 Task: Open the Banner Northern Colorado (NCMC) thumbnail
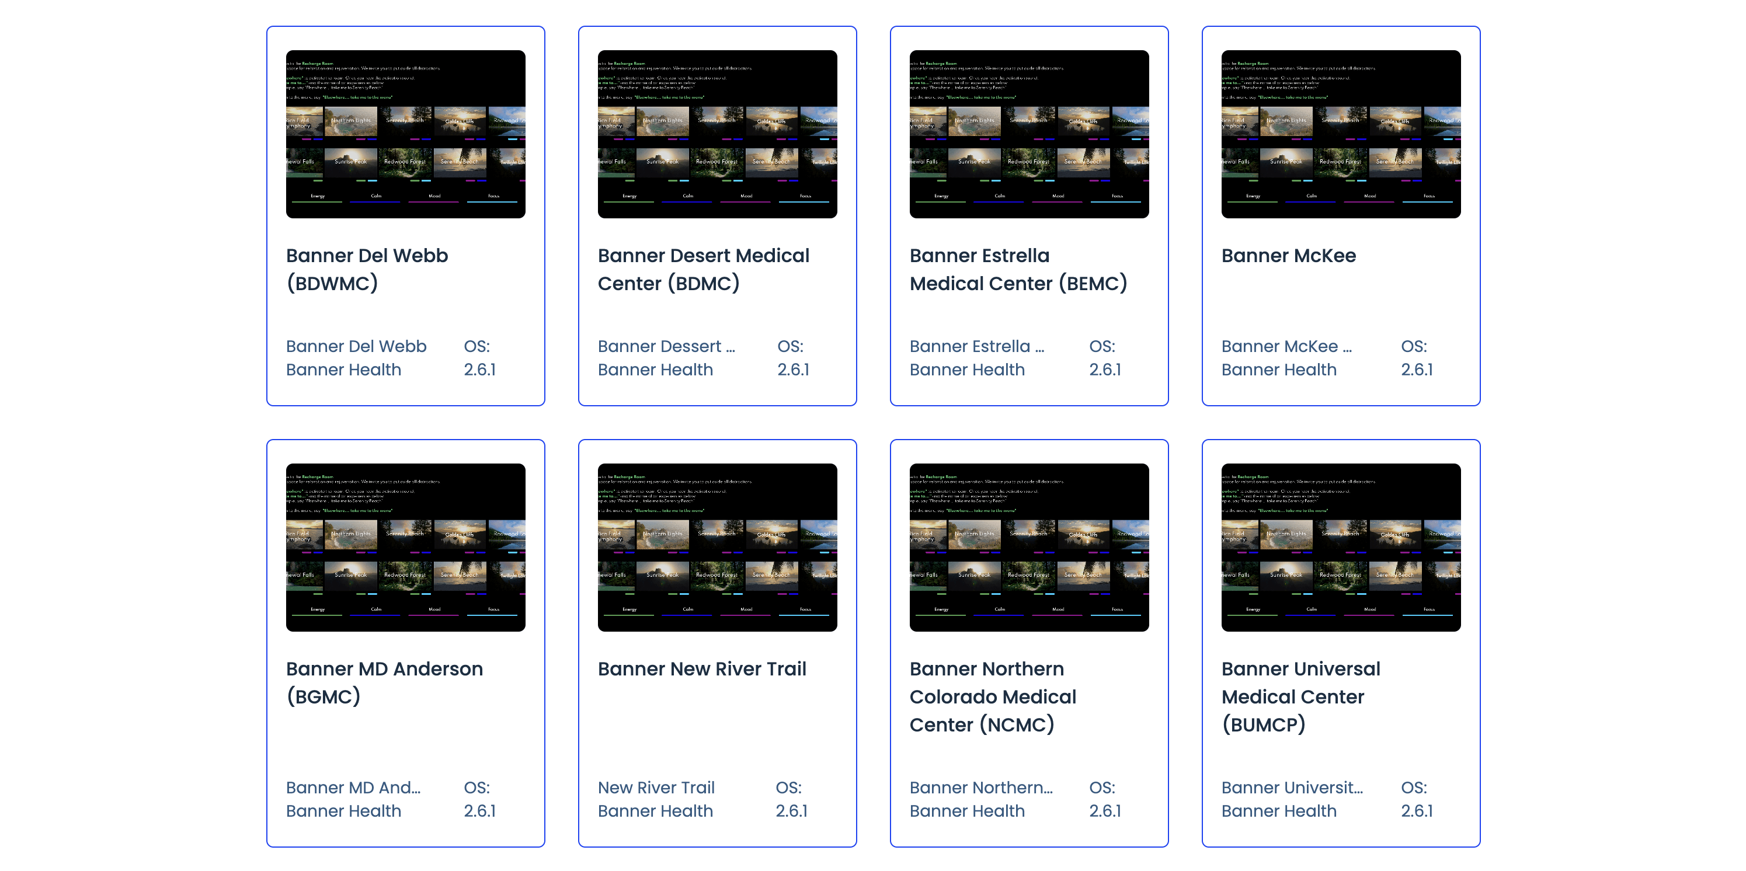[1029, 548]
